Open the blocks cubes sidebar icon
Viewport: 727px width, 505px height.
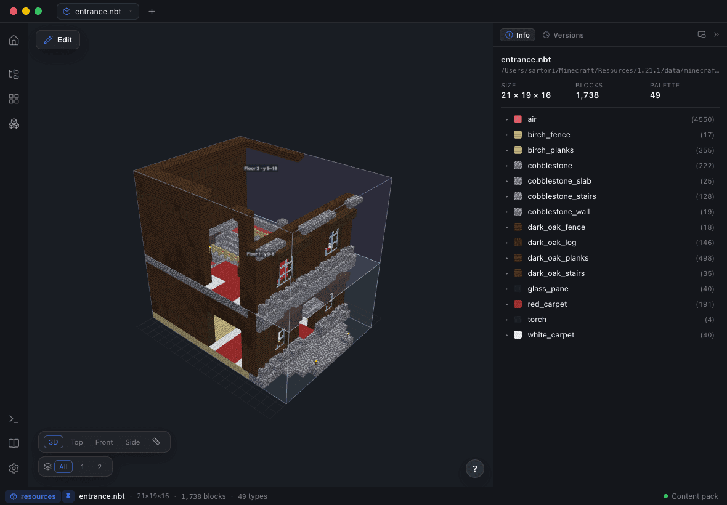14,124
